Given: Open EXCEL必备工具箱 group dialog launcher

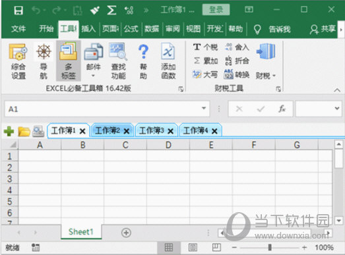Looking at the screenshot, I should (x=181, y=89).
